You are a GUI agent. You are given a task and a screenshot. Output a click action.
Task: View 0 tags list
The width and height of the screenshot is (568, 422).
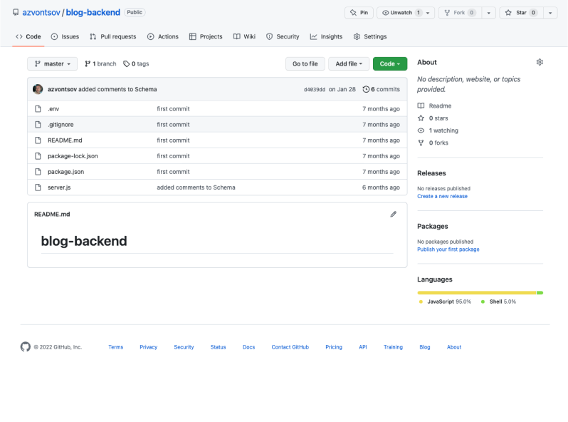tap(136, 64)
